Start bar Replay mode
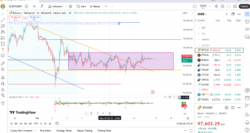Image resolution: width=250 pixels, height=133 pixels. 95,6
